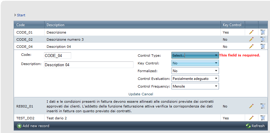The width and height of the screenshot is (270, 133).
Task: Click into the Description 04 input field
Action: (89, 65)
